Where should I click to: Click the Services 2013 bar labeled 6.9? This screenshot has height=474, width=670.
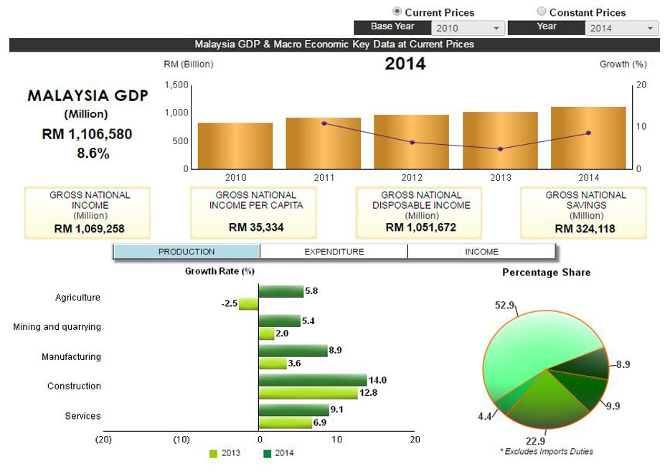[286, 423]
